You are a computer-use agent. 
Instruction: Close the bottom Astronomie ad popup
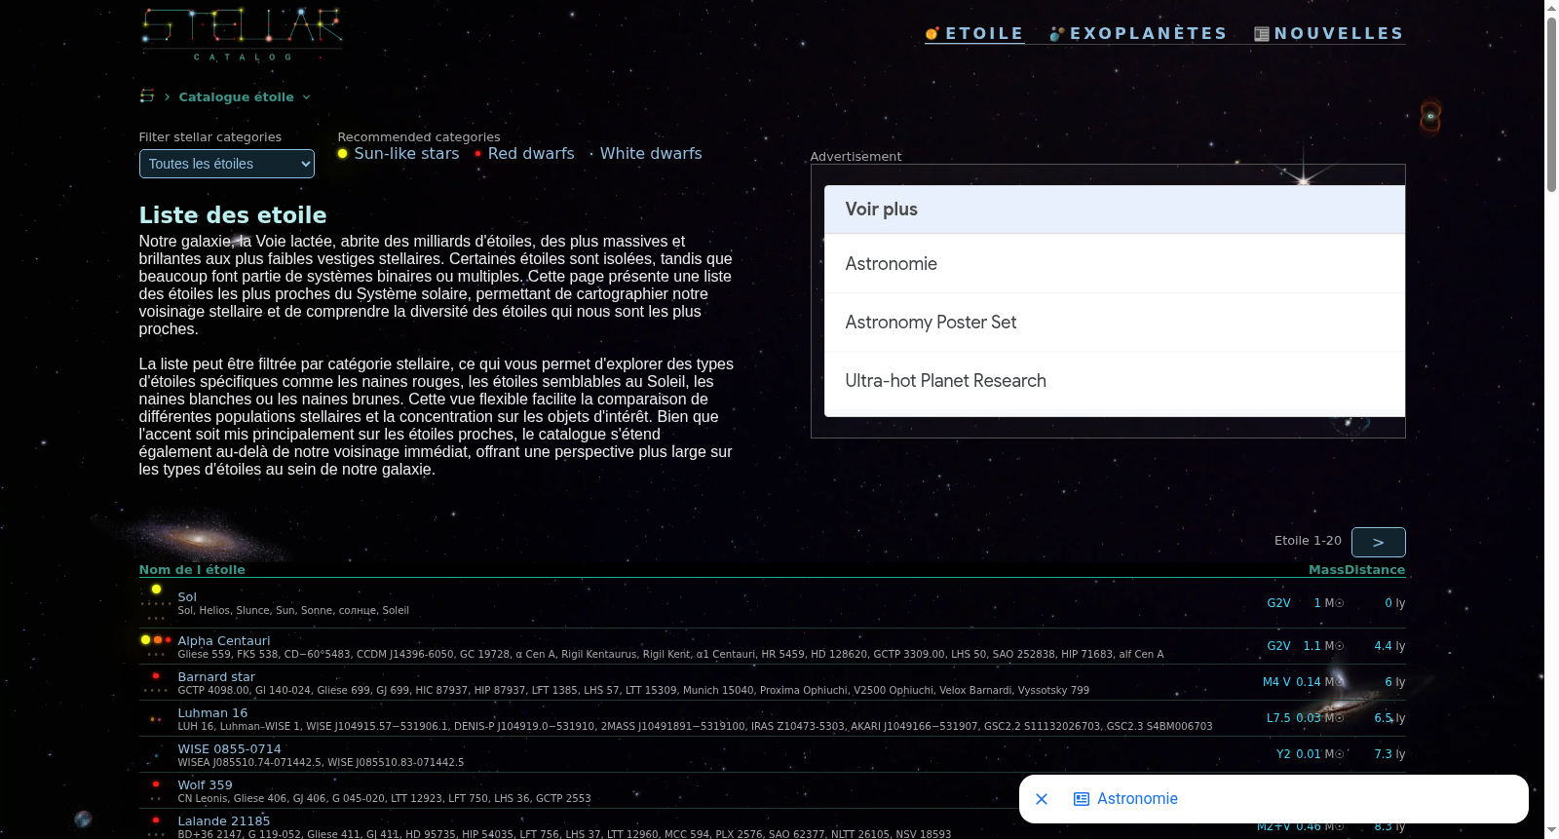pos(1042,799)
